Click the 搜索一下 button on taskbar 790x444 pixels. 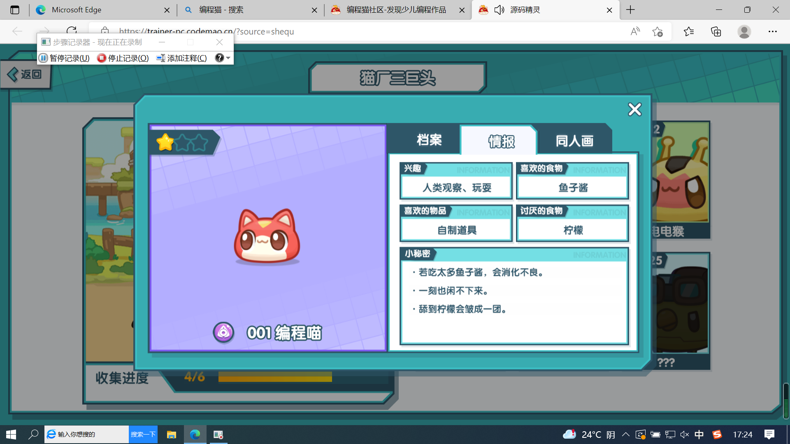pyautogui.click(x=143, y=435)
